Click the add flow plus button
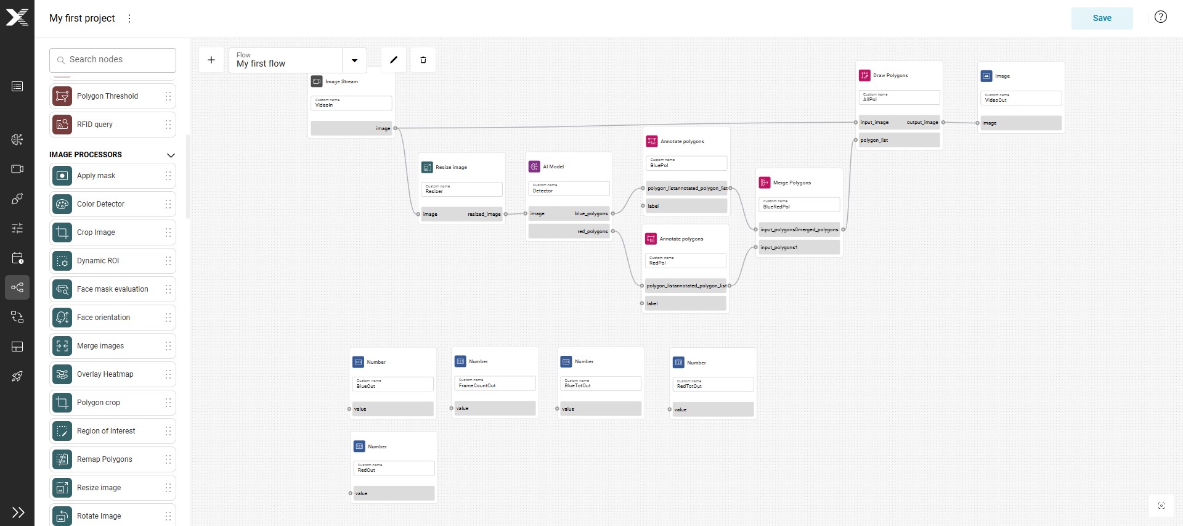 tap(211, 60)
